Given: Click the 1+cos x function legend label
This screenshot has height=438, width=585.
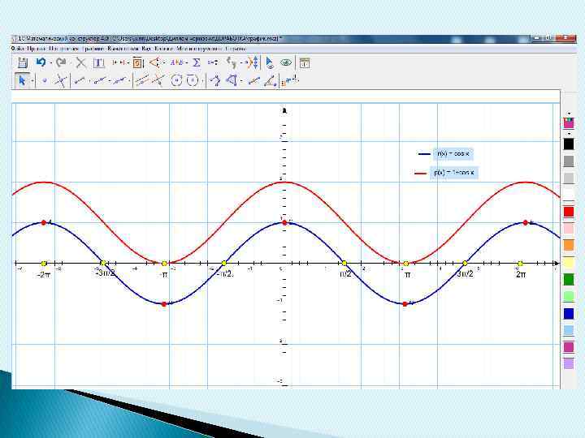Looking at the screenshot, I should [x=454, y=173].
